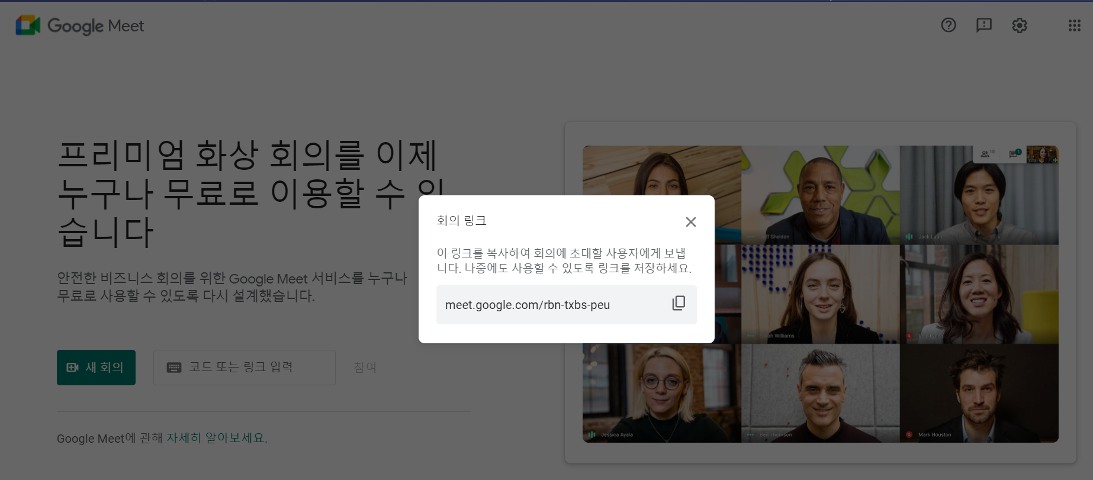The width and height of the screenshot is (1093, 480).
Task: Select the meet.google.com/rbn-txbs-peu link text
Action: pyautogui.click(x=528, y=305)
